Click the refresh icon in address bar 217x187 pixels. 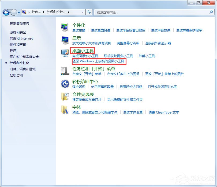(89, 12)
